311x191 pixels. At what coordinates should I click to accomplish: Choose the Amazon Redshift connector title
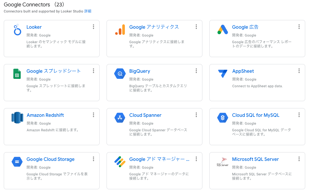[45, 115]
